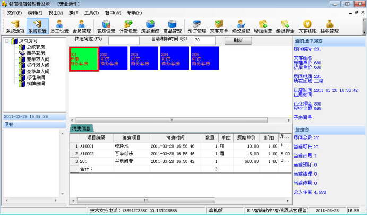Viewport: 367px width, 216px height.
Task: Click 便签 notes scroll-down arrow
Action: (x=63, y=194)
